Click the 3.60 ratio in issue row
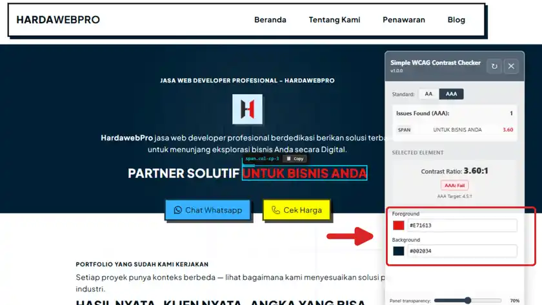 (x=507, y=130)
